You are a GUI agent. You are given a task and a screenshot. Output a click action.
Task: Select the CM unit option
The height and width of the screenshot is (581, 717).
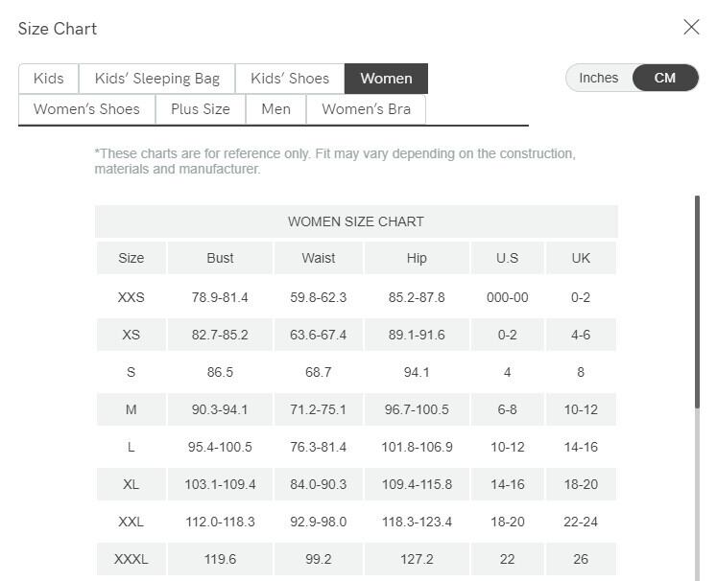tap(665, 79)
